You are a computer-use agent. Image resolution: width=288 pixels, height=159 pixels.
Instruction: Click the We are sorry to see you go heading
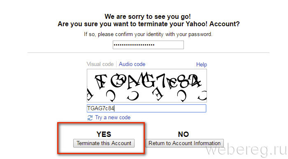[x=148, y=17]
